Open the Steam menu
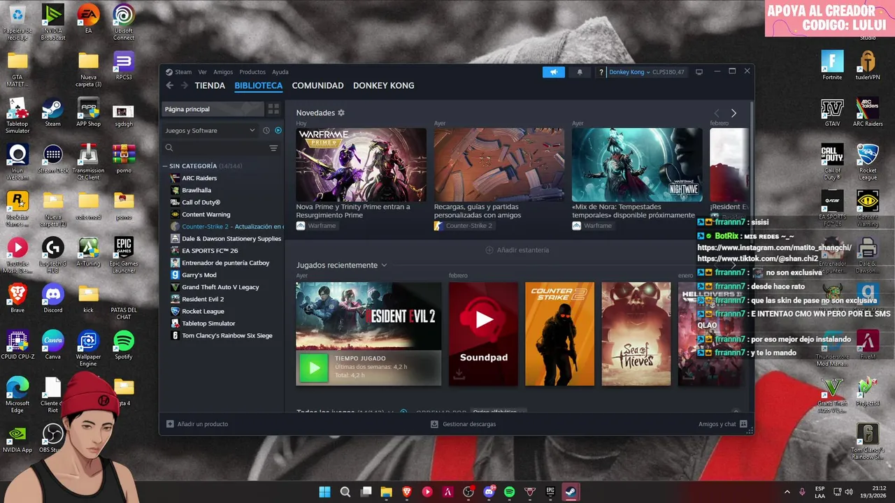Screen dimensions: 895x503 pyautogui.click(x=183, y=72)
